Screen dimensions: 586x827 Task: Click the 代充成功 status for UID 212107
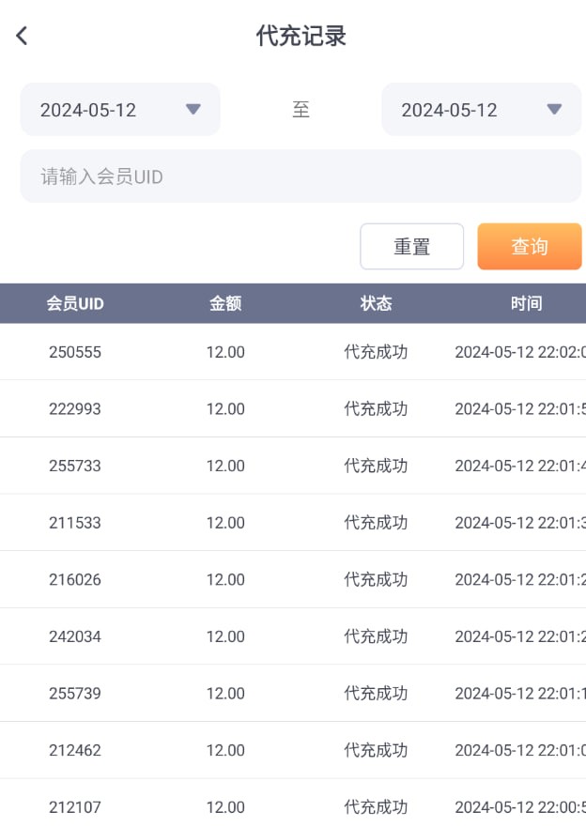click(376, 807)
